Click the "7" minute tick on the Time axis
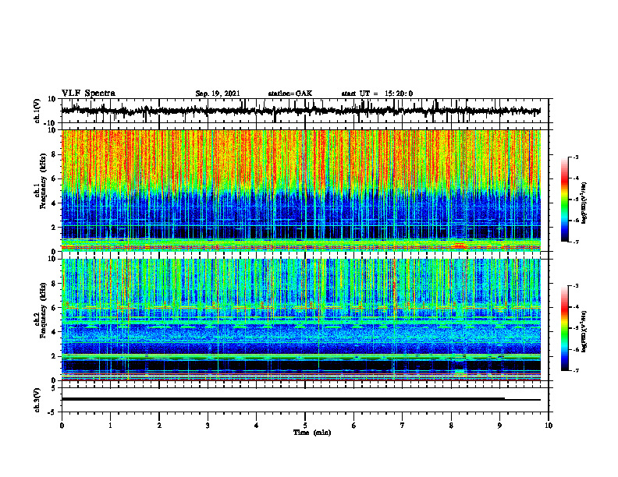This screenshot has height=477, width=618. 403,426
